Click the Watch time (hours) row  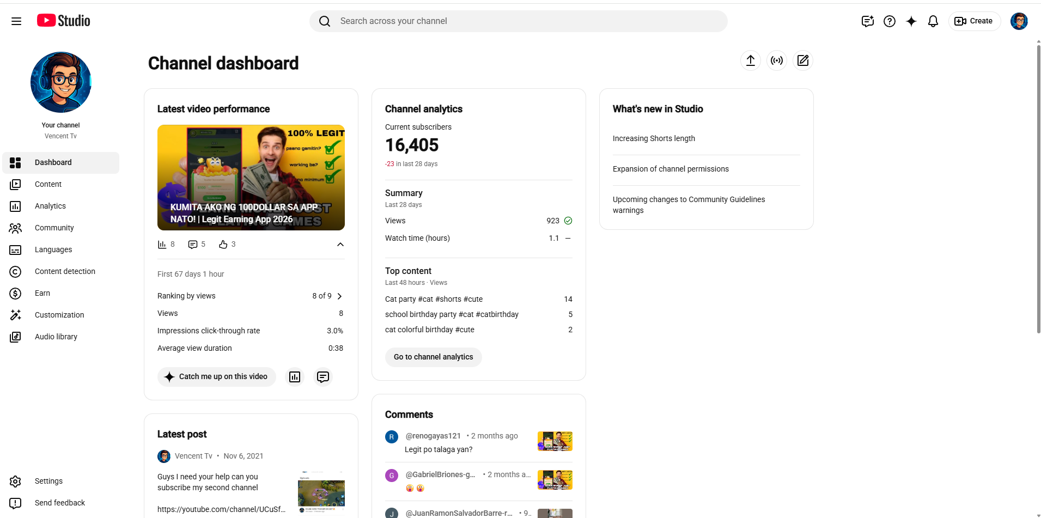coord(479,238)
